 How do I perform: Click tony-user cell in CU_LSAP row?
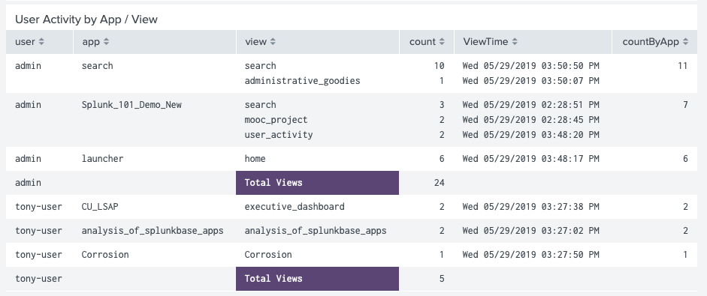pos(38,207)
